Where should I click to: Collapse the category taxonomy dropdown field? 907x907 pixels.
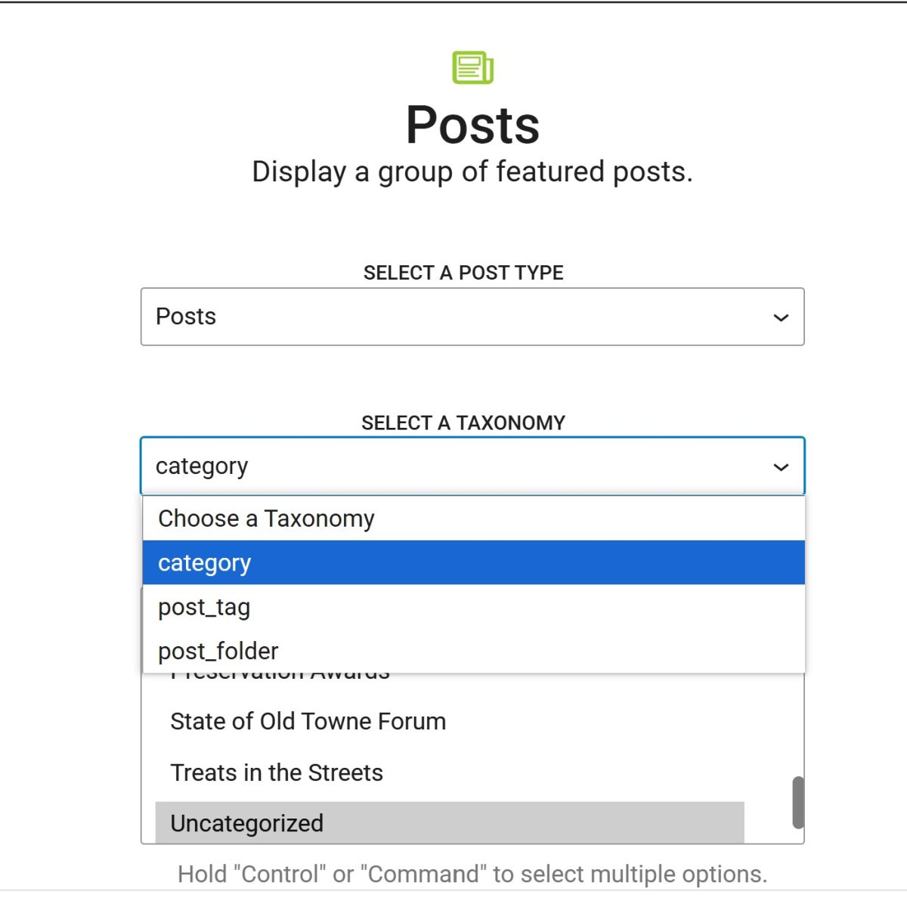[x=472, y=466]
